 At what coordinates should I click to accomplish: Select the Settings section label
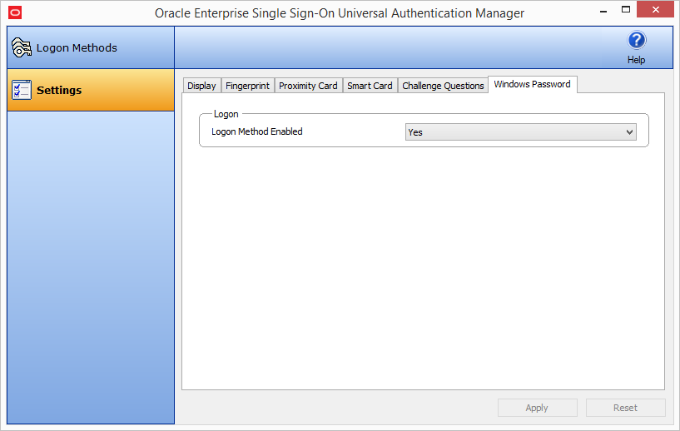(x=59, y=90)
